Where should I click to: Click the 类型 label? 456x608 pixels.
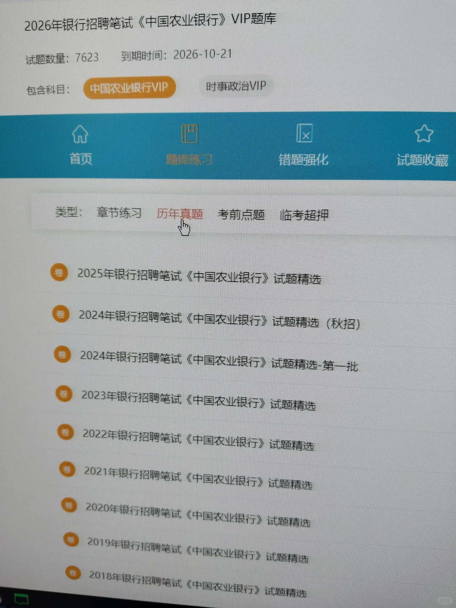point(68,212)
